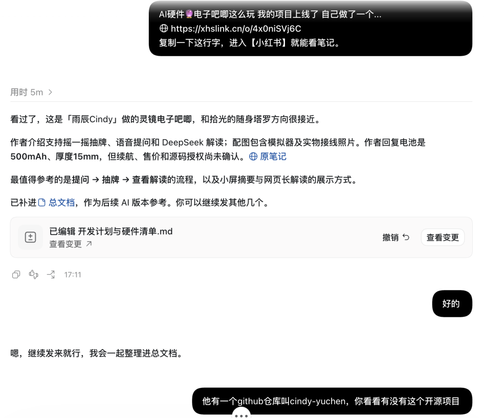
Task: Click the paragraph starting 最值得参考的是提问
Action: 184,180
